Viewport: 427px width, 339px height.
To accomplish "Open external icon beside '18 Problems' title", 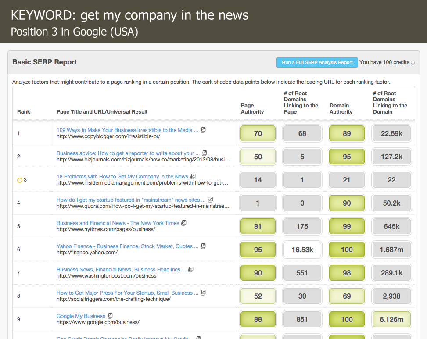I will (x=193, y=176).
